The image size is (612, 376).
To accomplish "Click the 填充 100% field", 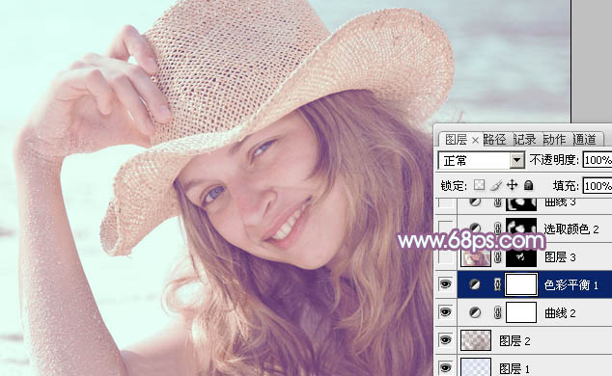I will pos(598,186).
